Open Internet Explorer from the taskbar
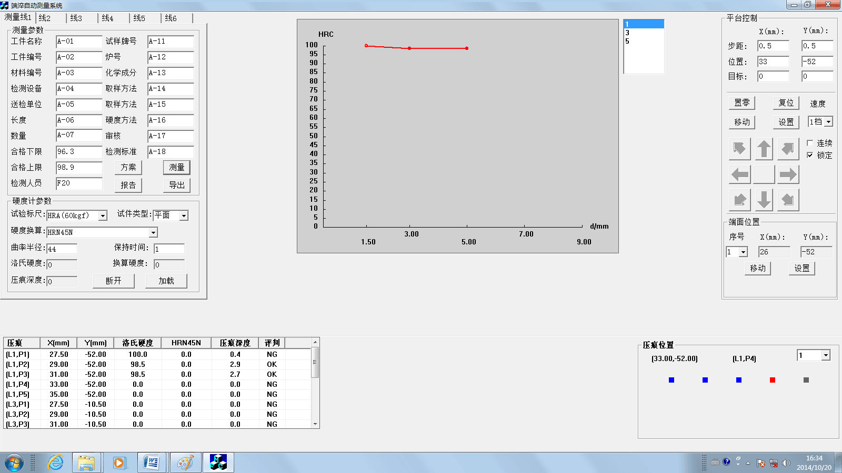 [55, 462]
